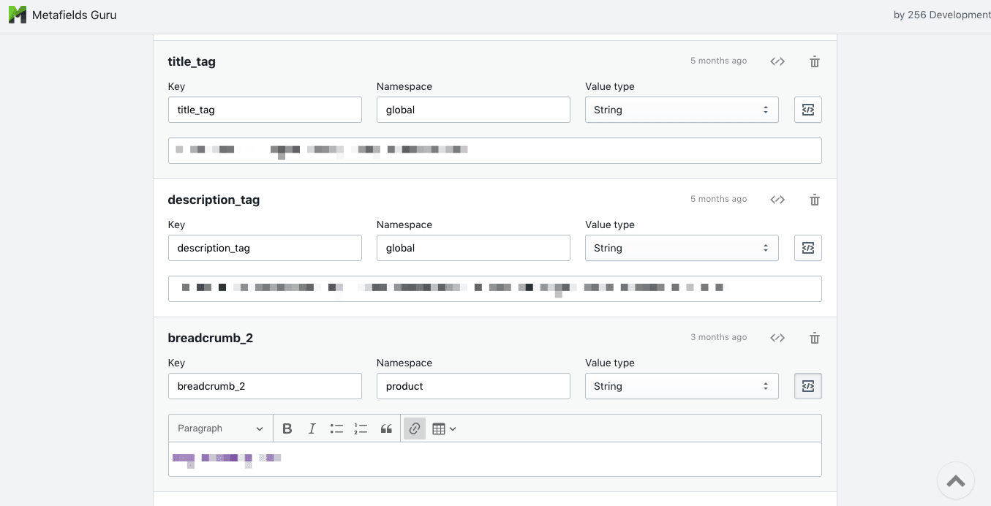Click the title_tag value text field

tap(495, 151)
